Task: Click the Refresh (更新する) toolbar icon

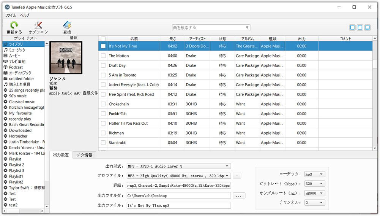Action: [x=14, y=25]
